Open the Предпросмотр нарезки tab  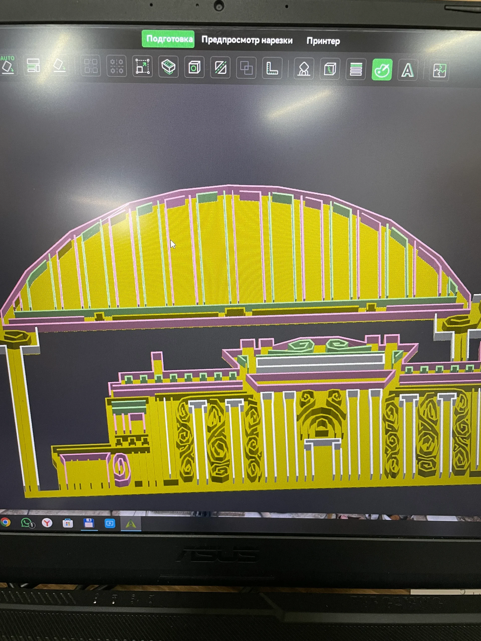247,40
